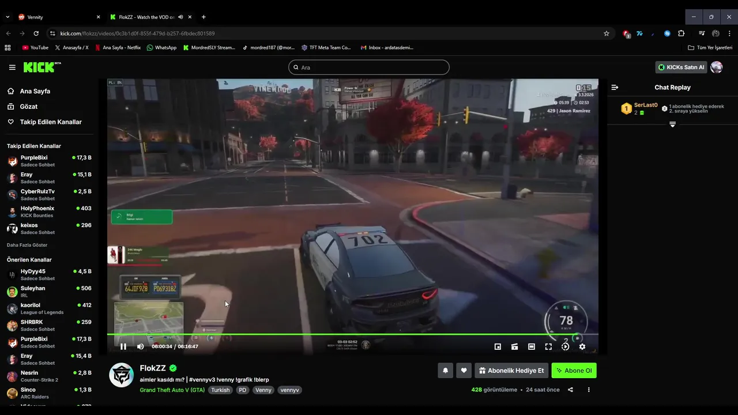Click the PD tag

tap(243, 390)
